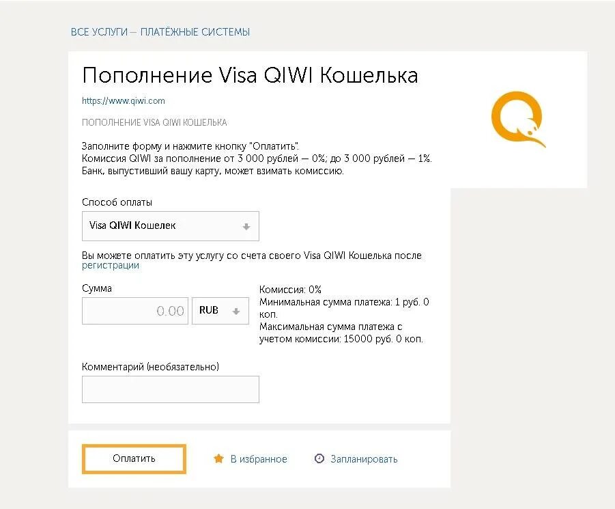Click the gray ПОПОЛНЕНИЕ VISA QIWI КОШЕЛЬКА subtitle
Viewport: 615px width, 509px height.
pos(154,122)
